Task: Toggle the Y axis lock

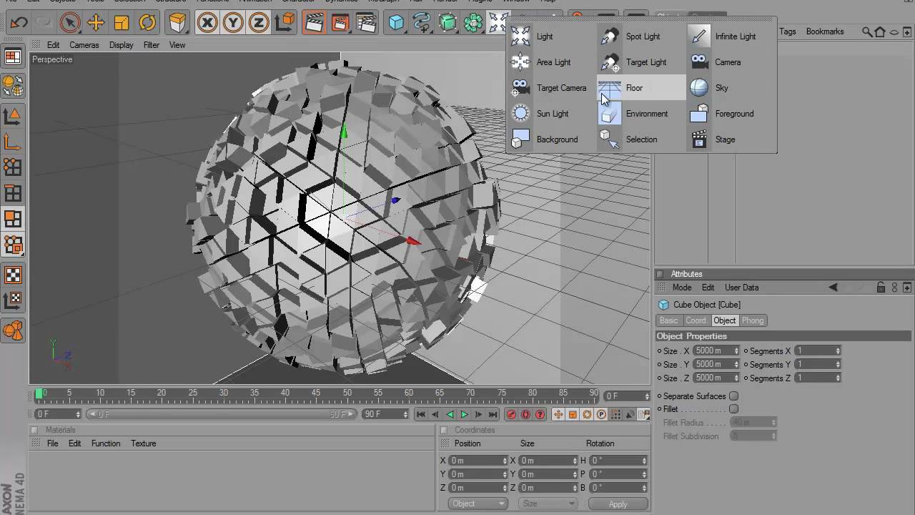Action: point(233,23)
